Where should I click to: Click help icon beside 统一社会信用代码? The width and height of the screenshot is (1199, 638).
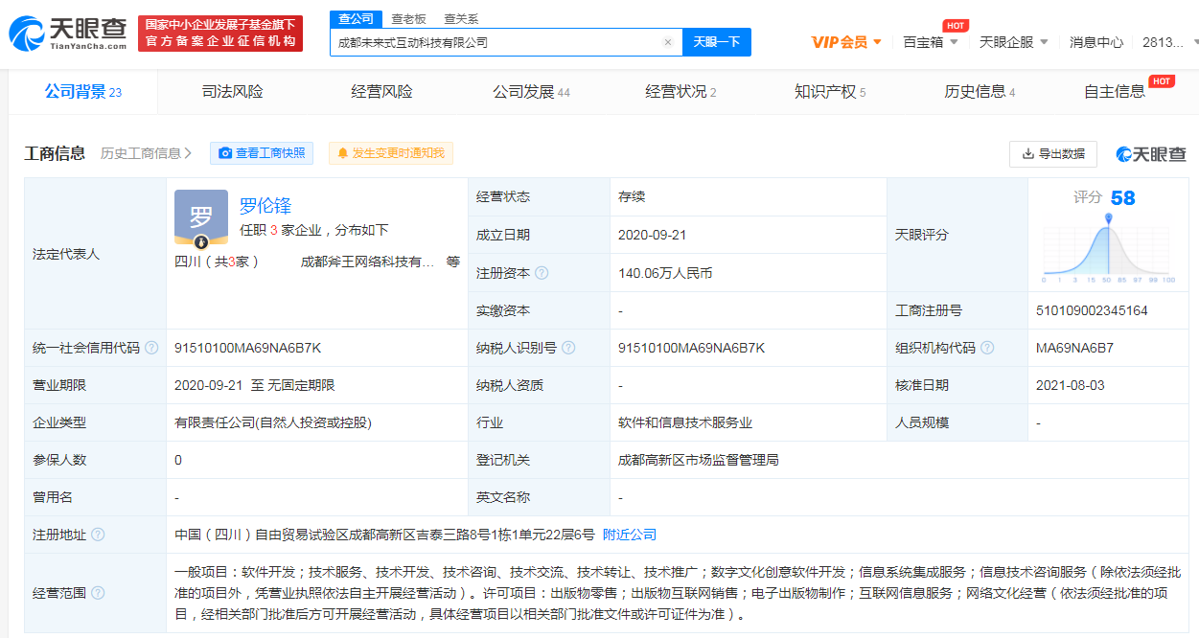pyautogui.click(x=151, y=348)
